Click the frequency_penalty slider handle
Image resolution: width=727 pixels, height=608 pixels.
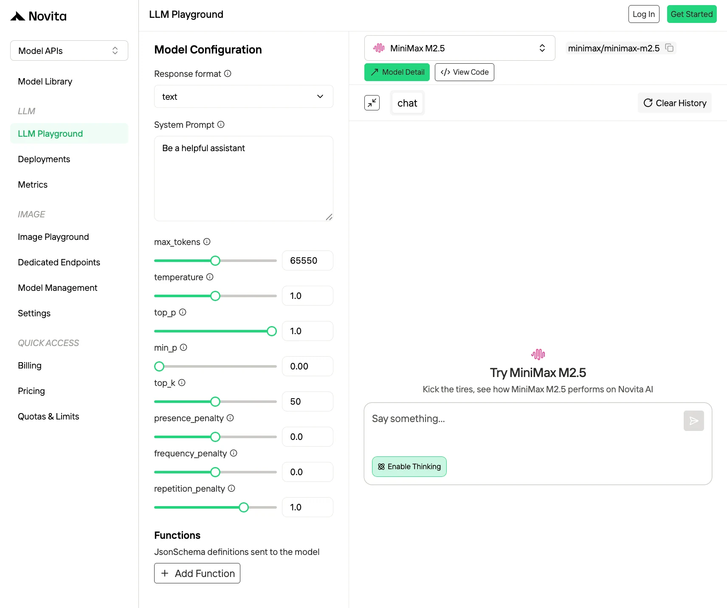(x=215, y=472)
